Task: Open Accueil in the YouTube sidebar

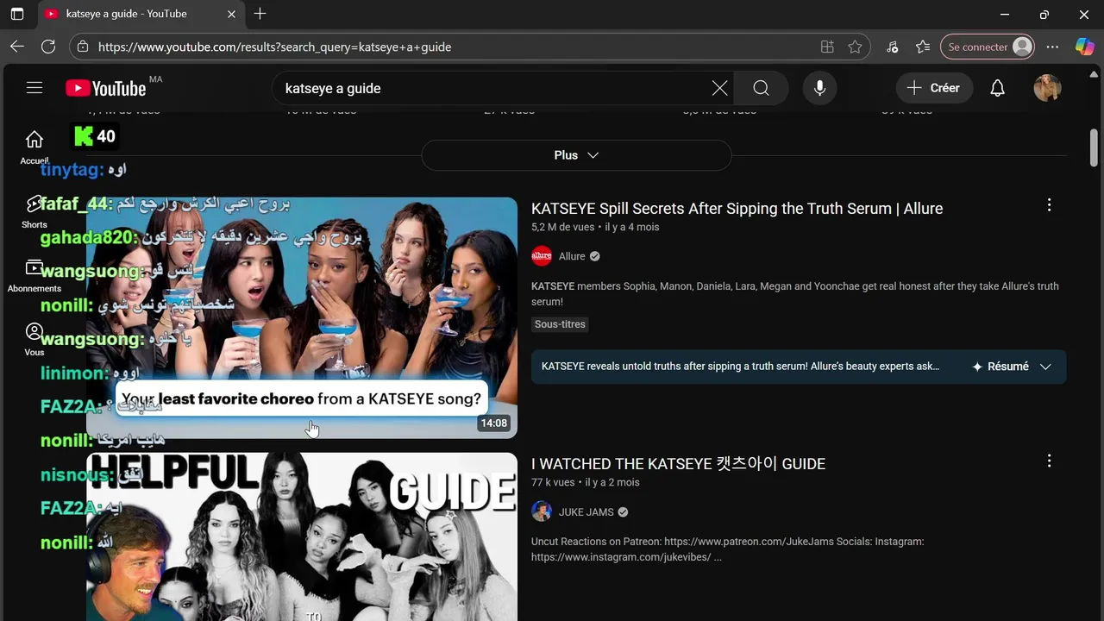Action: click(34, 147)
